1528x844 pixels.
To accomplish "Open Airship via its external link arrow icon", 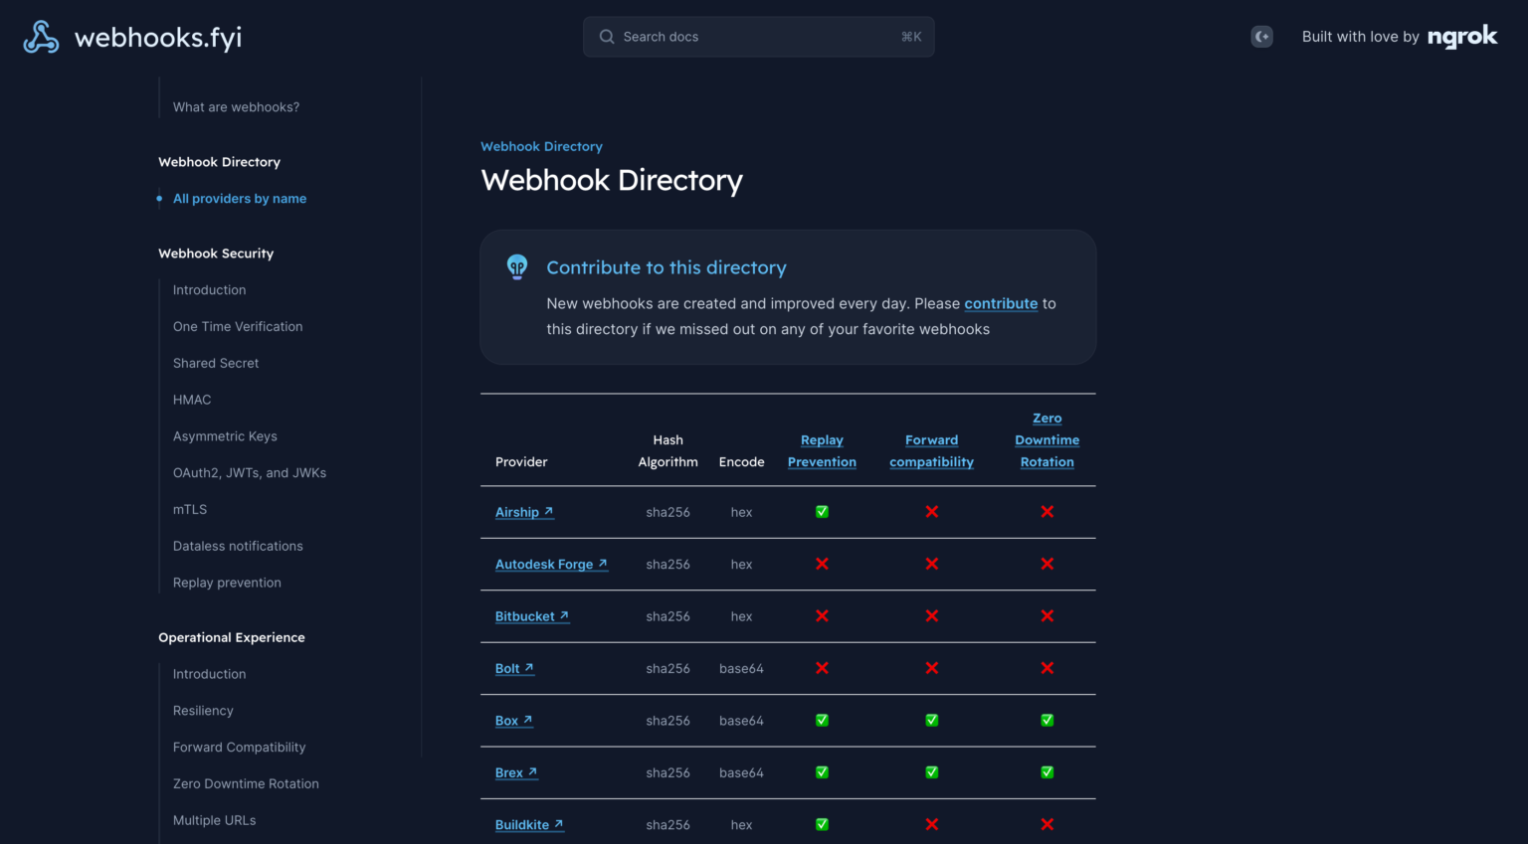I will click(548, 510).
